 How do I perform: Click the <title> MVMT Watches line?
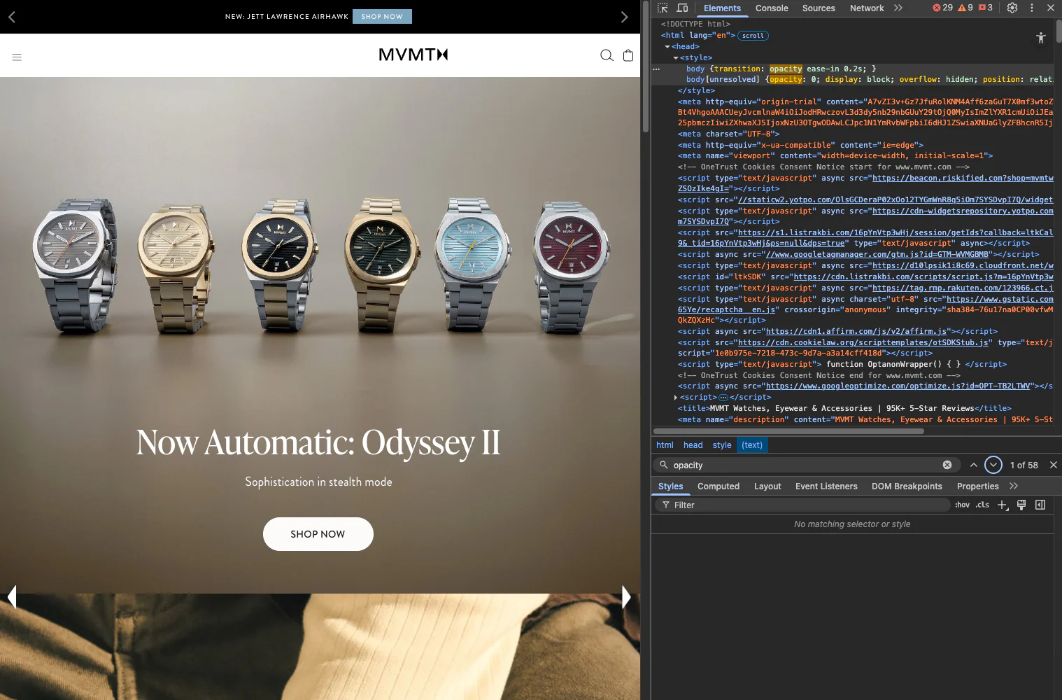(x=844, y=408)
